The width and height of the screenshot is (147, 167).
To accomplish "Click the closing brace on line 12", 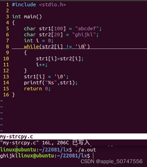I will tap(25, 71).
